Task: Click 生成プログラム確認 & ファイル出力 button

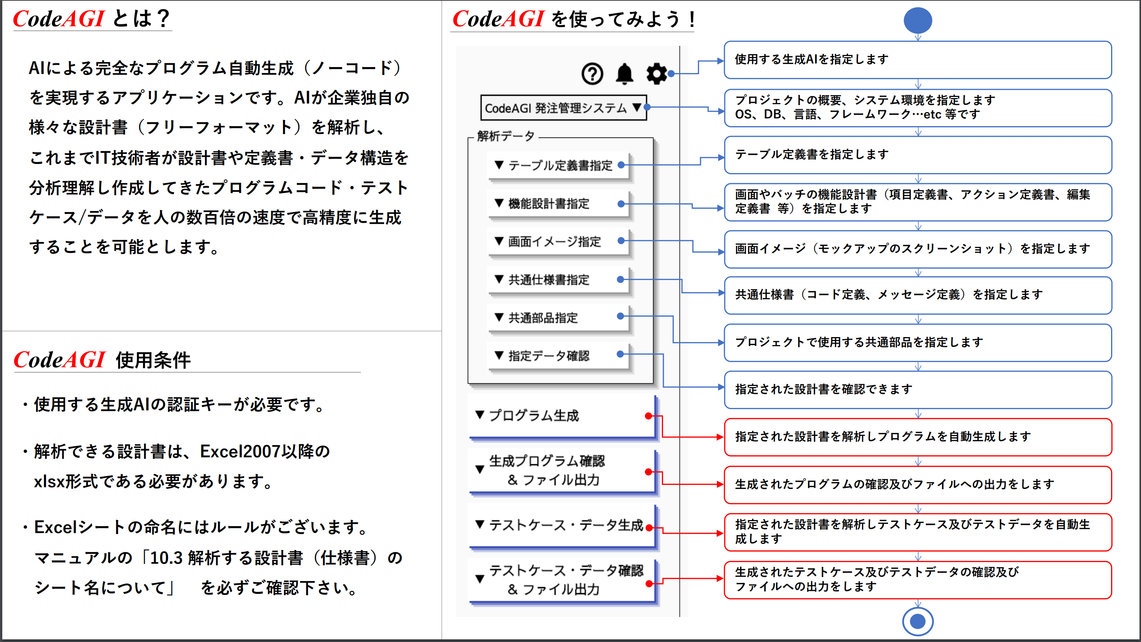Action: click(562, 470)
